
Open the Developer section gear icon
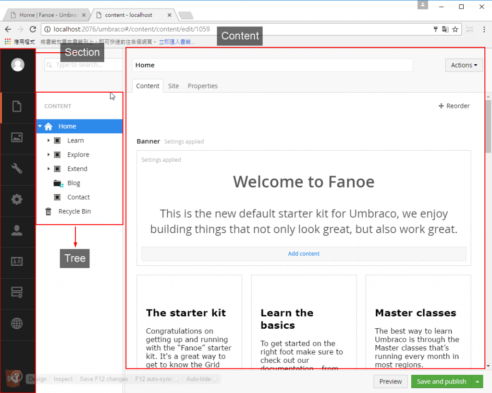[17, 199]
